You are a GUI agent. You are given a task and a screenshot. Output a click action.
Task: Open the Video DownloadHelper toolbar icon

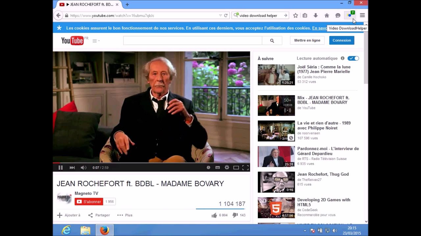click(350, 15)
